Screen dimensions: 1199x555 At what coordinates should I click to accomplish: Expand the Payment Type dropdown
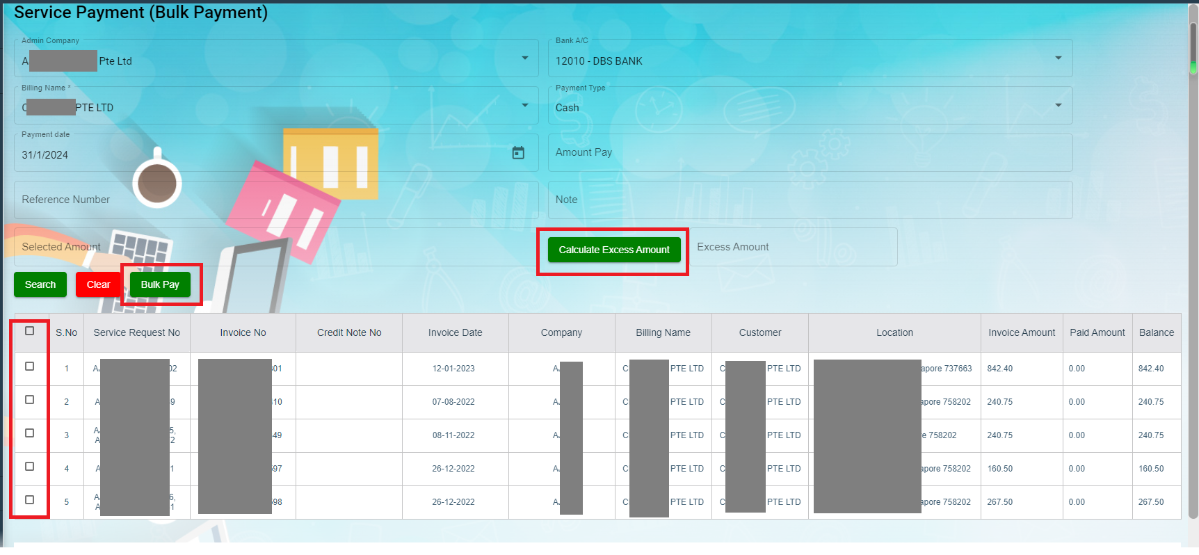pos(1058,106)
